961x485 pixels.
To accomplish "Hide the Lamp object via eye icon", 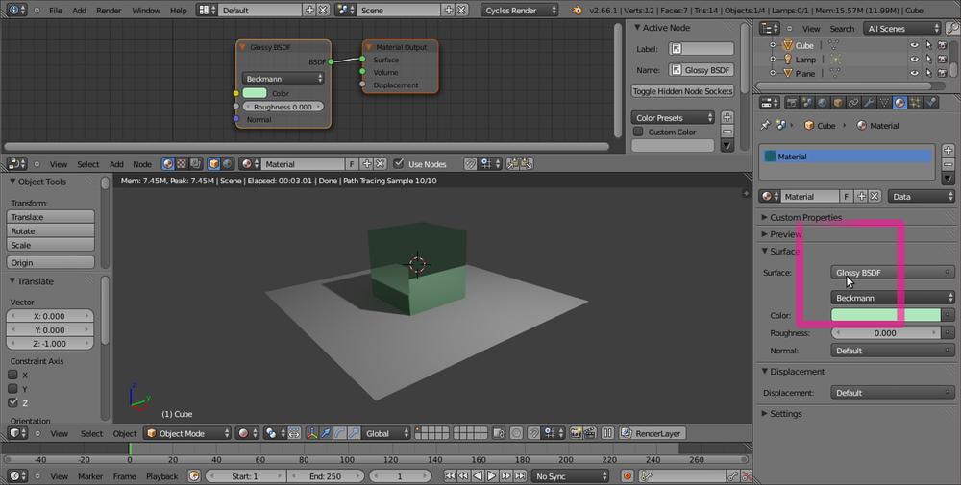I will [x=914, y=60].
